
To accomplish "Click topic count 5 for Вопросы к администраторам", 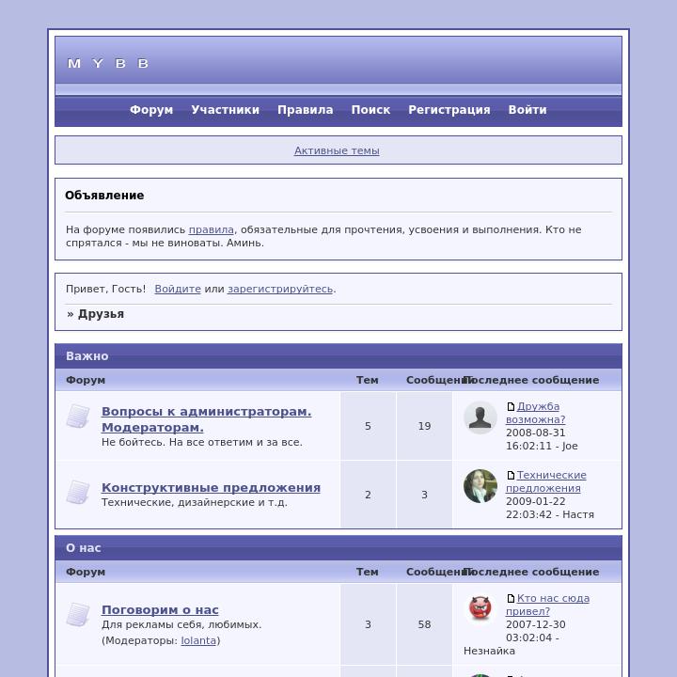I will 368,426.
